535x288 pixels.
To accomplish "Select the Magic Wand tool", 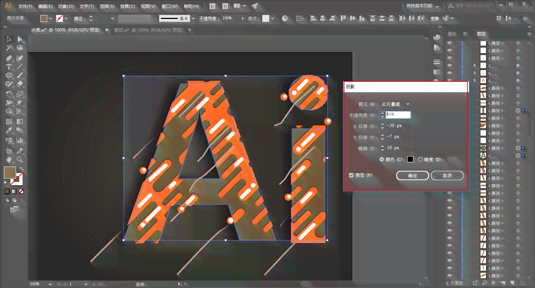I will pyautogui.click(x=9, y=48).
